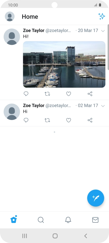Expand options chevron on 20 Mar 17 tweet
The width and height of the screenshot is (109, 243).
[x=103, y=31]
